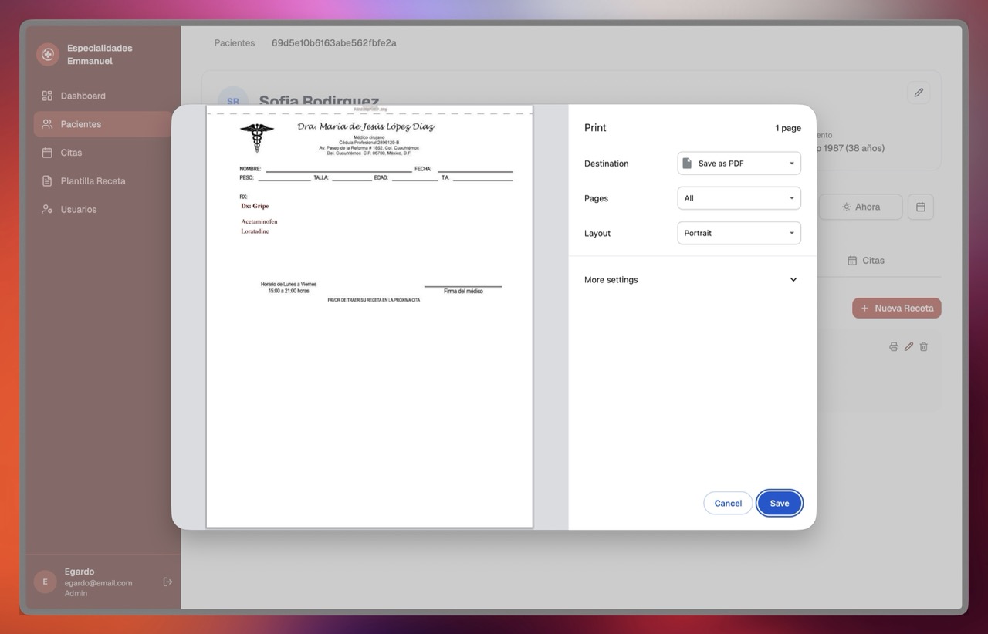The width and height of the screenshot is (988, 634).
Task: Open the calendar picker next to Ahora
Action: tap(920, 207)
